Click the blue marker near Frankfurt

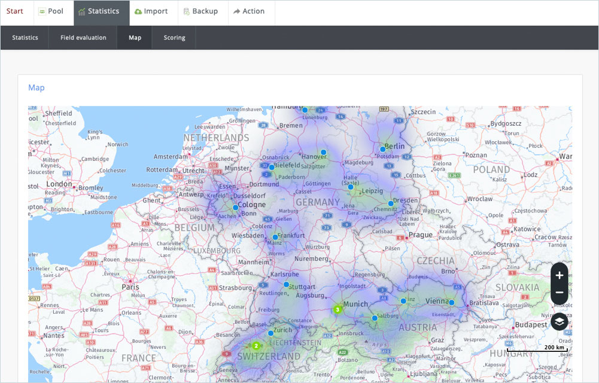tap(275, 237)
